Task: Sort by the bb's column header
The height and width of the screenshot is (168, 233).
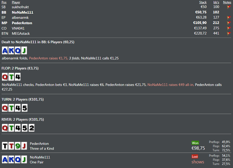Action: [x=216, y=2]
